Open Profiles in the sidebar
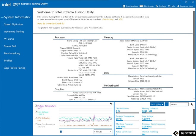Image resolution: width=196 pixels, height=136 pixels. [x=8, y=61]
